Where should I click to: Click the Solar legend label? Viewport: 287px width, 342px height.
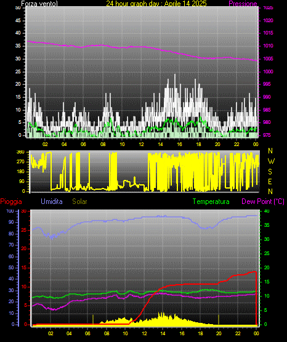click(80, 202)
